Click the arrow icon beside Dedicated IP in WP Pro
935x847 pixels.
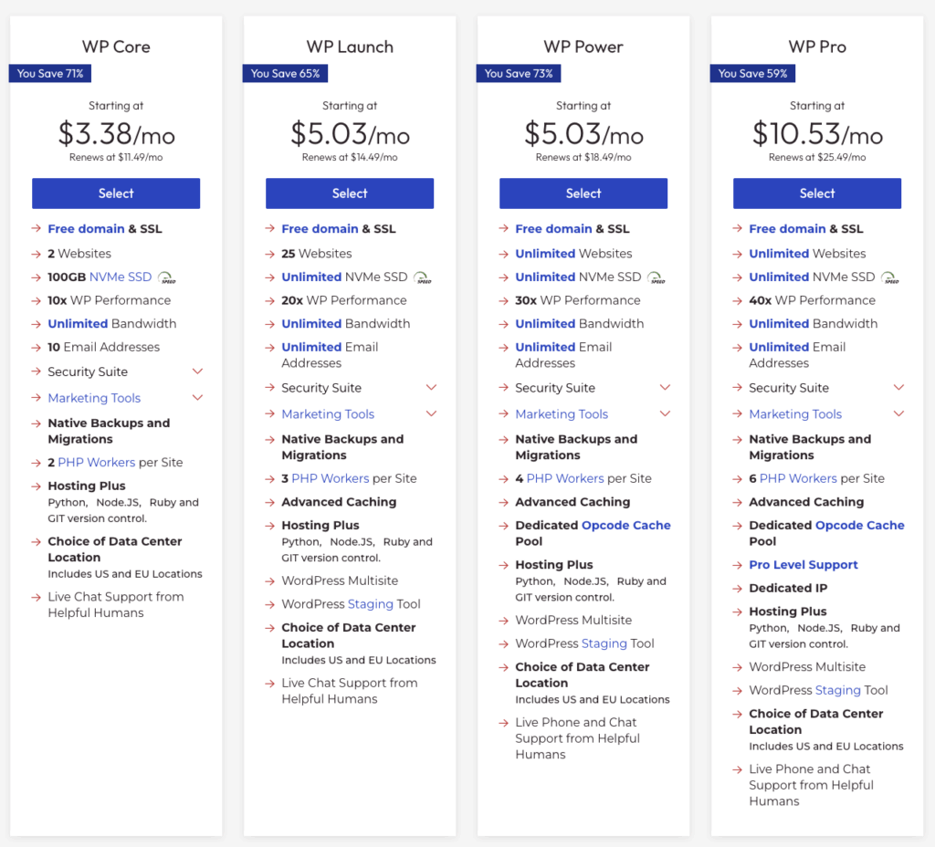738,588
